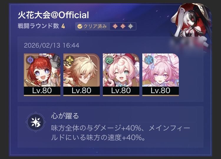
Task: Click the purple Quantum element icon
Action: [30, 60]
